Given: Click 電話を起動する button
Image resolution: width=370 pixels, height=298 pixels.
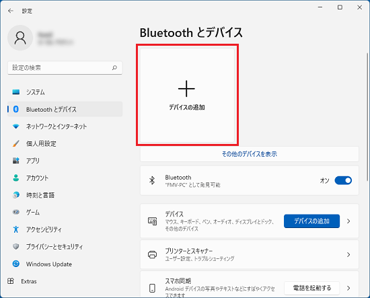Looking at the screenshot, I should coord(311,288).
